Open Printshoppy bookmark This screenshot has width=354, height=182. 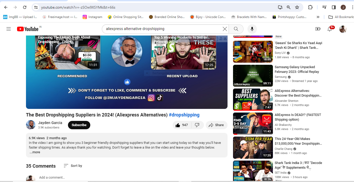point(289,17)
